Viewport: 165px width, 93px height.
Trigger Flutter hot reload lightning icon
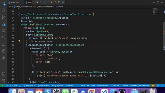coord(52,2)
